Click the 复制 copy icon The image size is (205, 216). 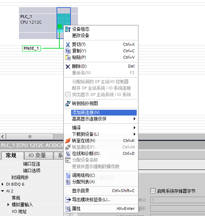68,51
